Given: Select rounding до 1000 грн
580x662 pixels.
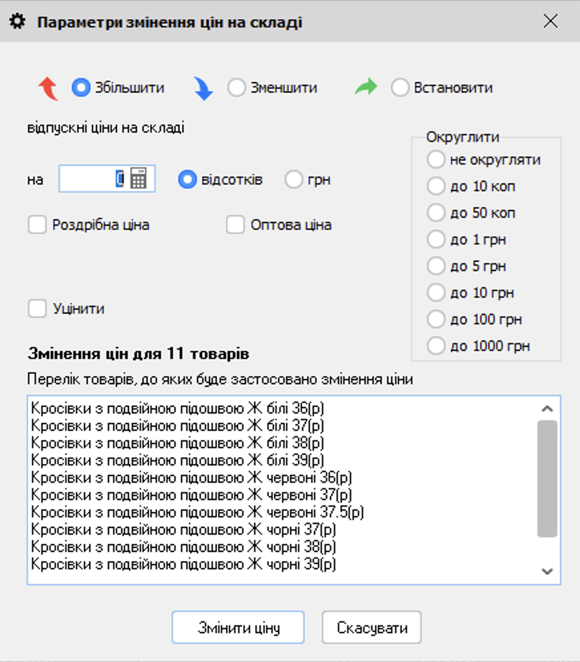Looking at the screenshot, I should click(436, 346).
